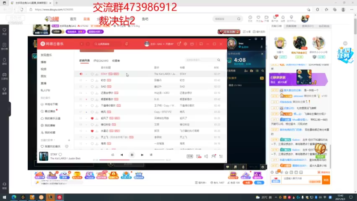Viewport: 357px width, 201px height.
Task: Switch NetEase to mini mode icon
Action: [x=201, y=44]
